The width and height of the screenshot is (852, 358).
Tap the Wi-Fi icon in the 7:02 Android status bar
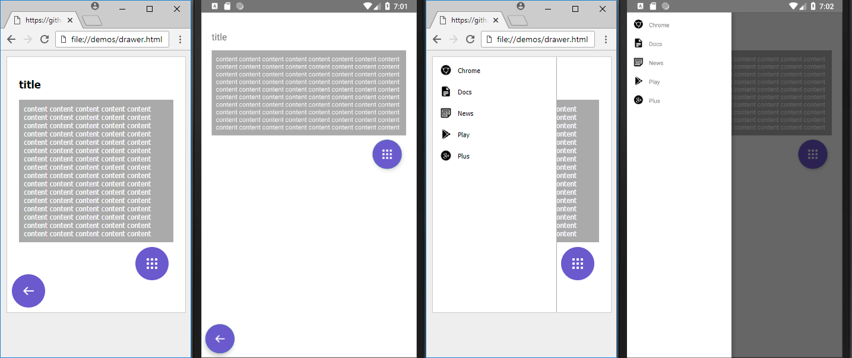click(x=793, y=7)
